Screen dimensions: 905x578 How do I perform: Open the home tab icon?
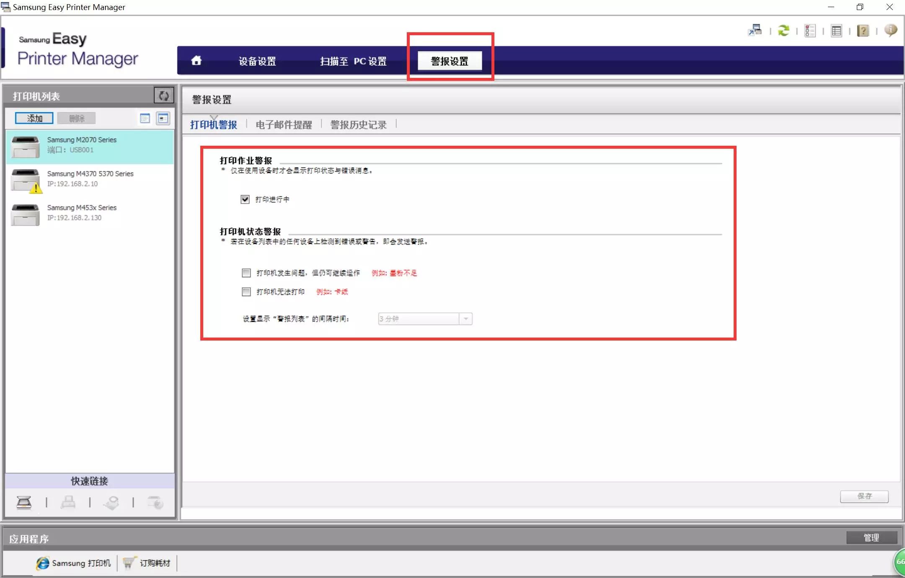point(196,61)
